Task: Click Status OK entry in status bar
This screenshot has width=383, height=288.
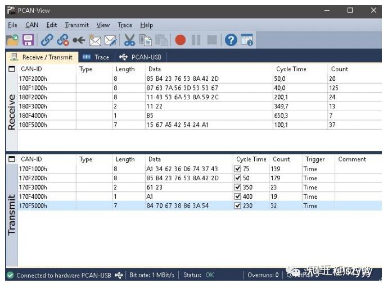Action: (x=199, y=275)
